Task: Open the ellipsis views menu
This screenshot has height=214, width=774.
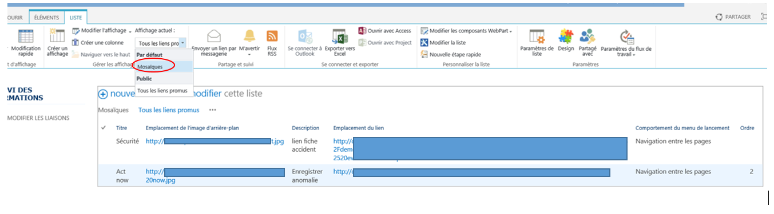Action: [213, 110]
